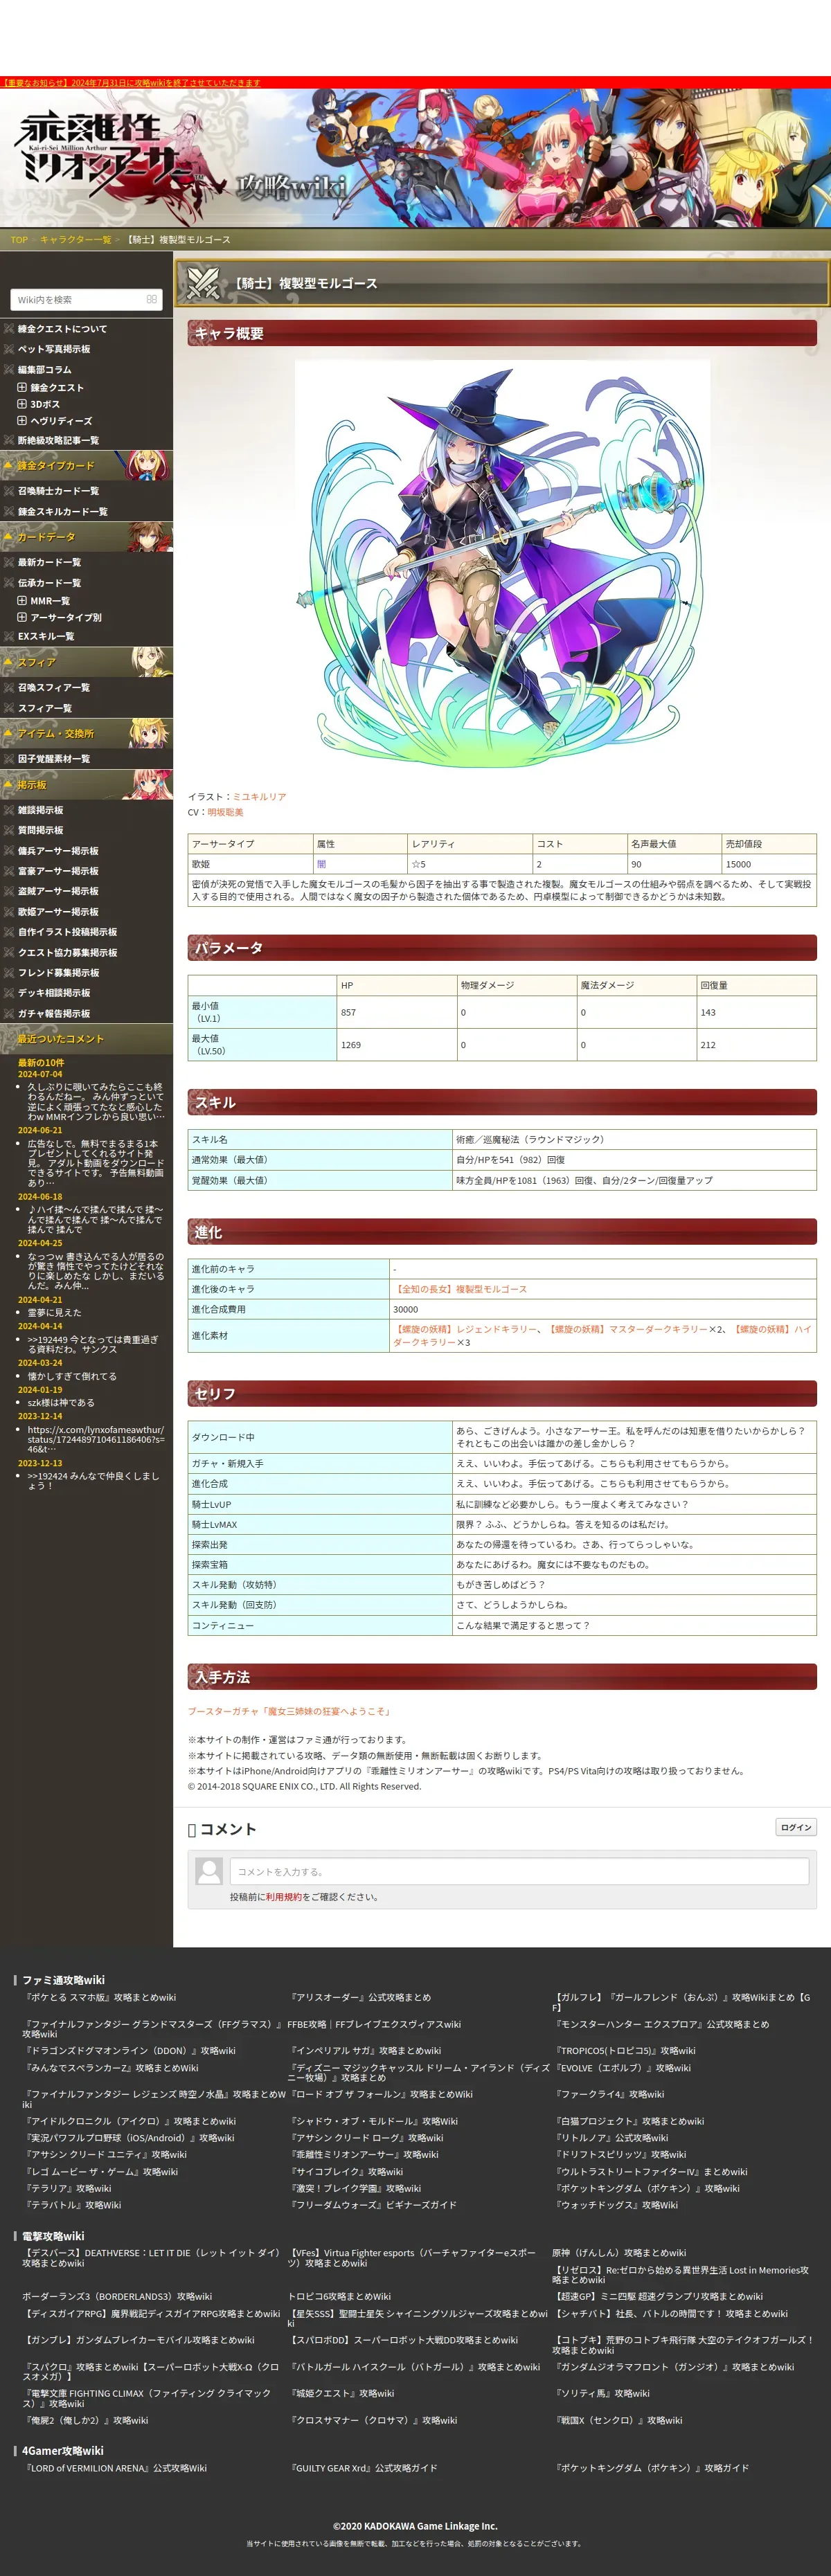Open 雑談掲示板 link
The width and height of the screenshot is (831, 2576).
tap(40, 809)
